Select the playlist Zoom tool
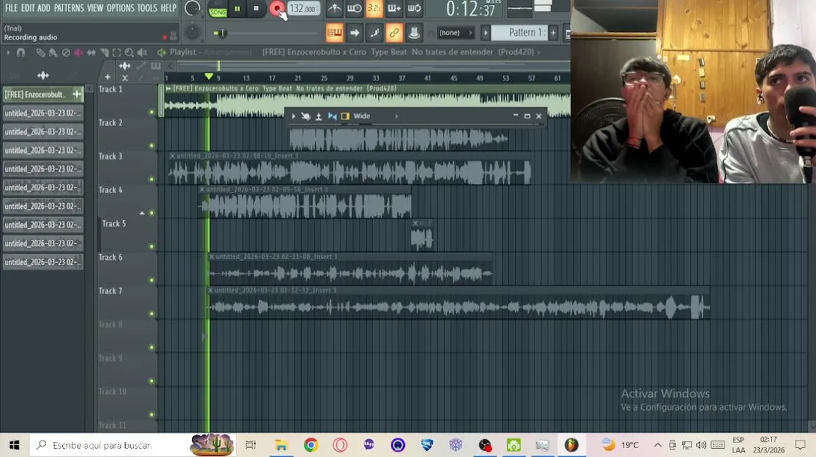The image size is (816, 457). point(129,53)
